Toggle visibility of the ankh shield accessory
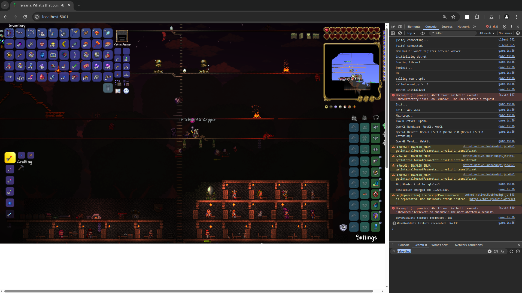This screenshot has height=293, width=522. point(380,212)
